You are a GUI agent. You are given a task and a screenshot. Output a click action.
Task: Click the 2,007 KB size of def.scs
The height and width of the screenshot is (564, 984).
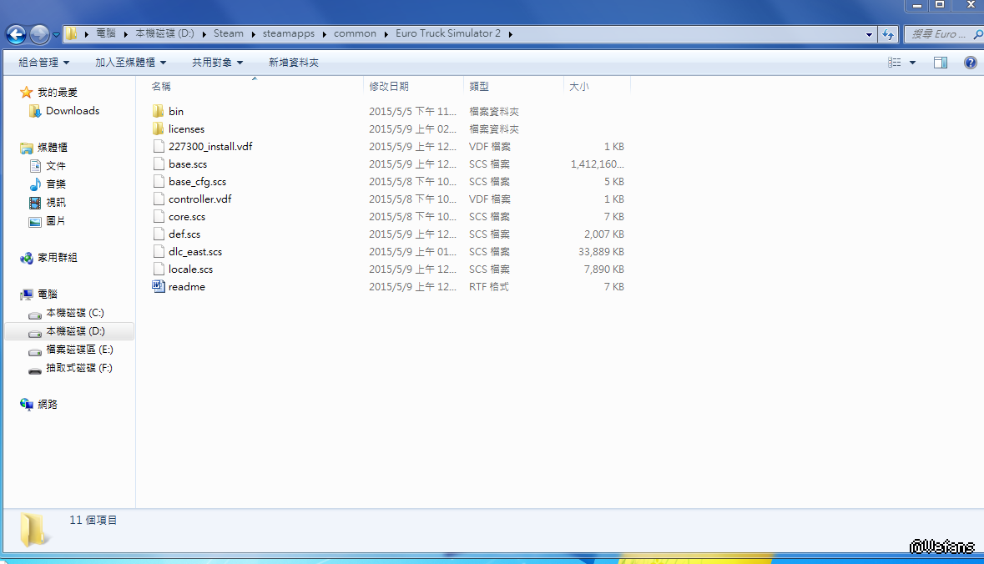tap(603, 234)
